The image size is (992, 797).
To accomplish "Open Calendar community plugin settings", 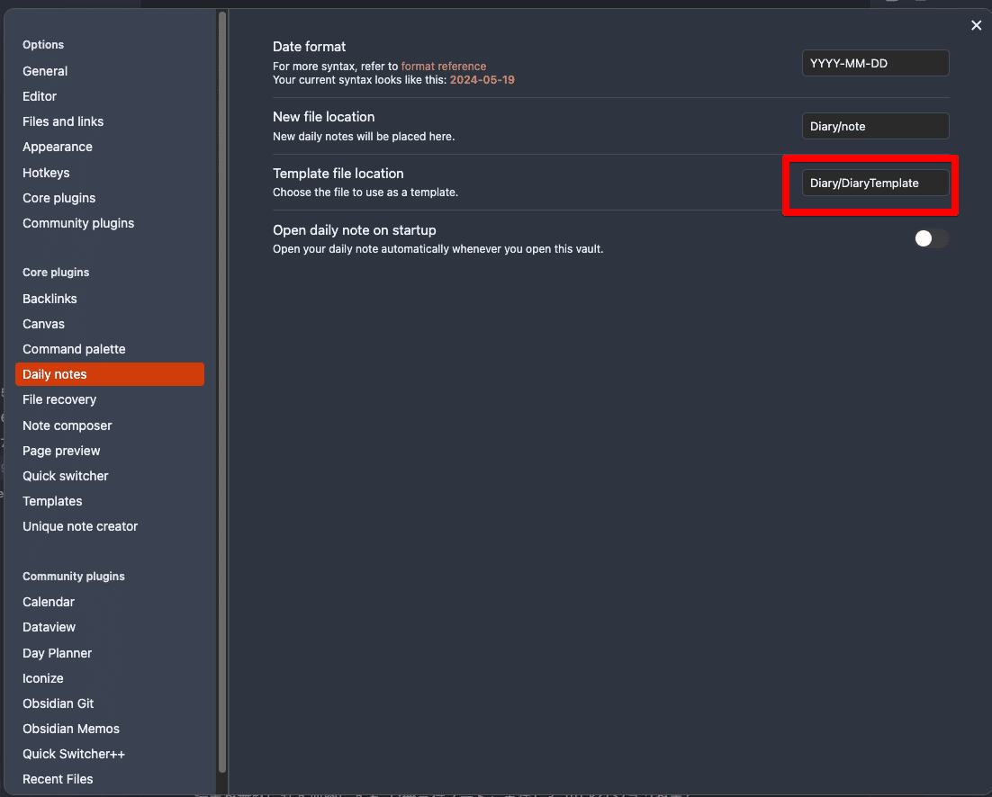I will click(49, 602).
